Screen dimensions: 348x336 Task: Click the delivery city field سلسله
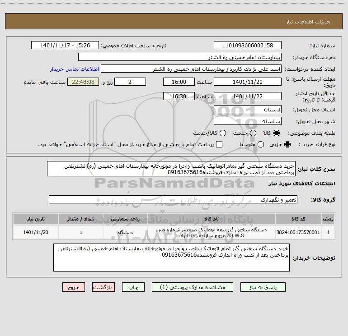click(x=248, y=121)
